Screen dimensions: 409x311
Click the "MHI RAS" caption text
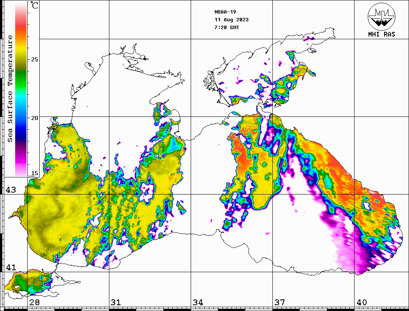[382, 34]
